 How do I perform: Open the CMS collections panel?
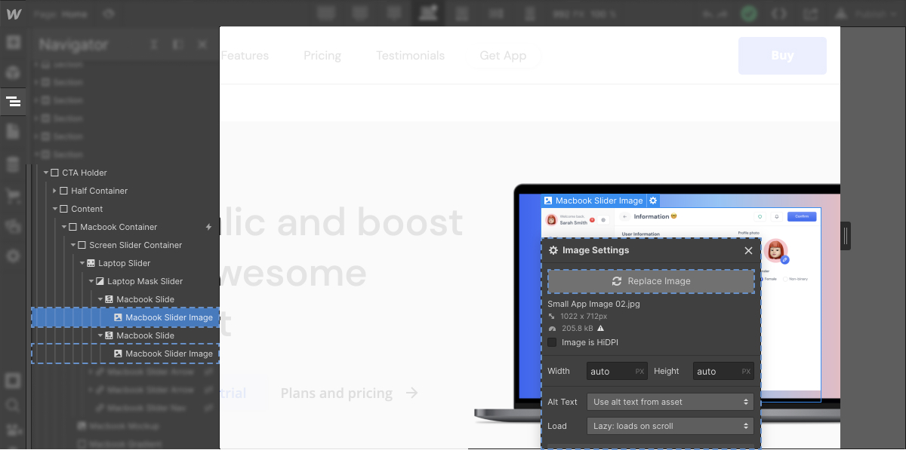(13, 164)
